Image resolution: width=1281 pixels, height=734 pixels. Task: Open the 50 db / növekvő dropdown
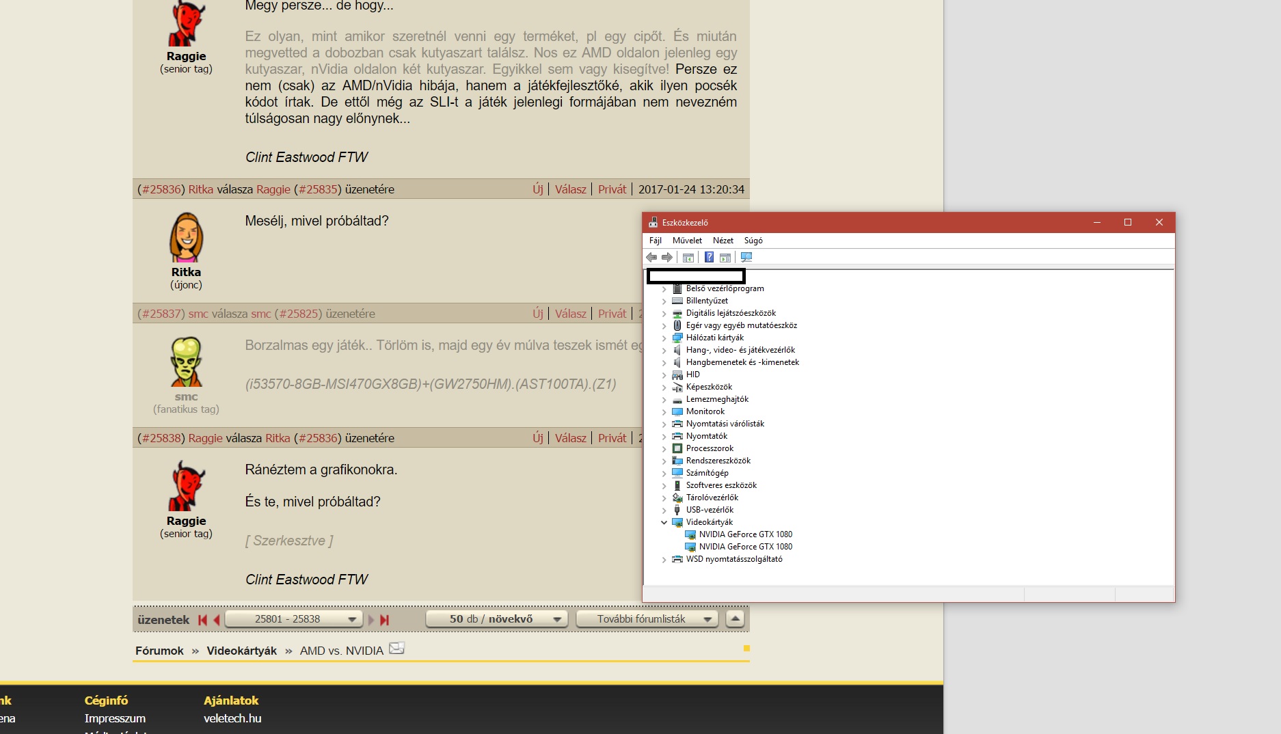pos(497,619)
